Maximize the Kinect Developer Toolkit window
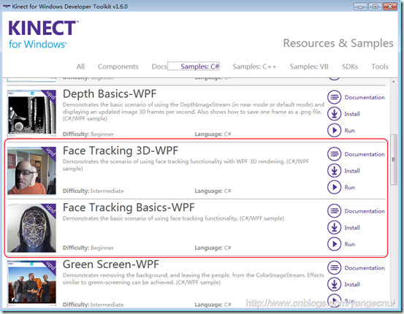The width and height of the screenshot is (404, 314). [376, 7]
